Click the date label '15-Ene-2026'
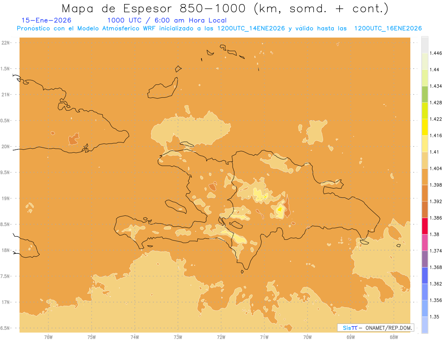 (x=46, y=20)
